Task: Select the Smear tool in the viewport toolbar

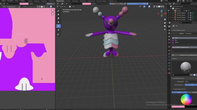Action: tap(58, 18)
